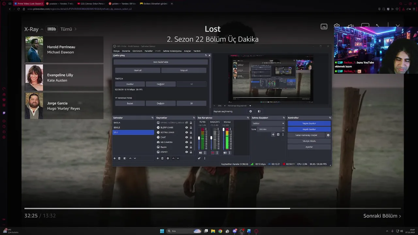Switch to the youtube Yandex browser tab
Viewport: 418px width, 235px height.
tap(60, 4)
